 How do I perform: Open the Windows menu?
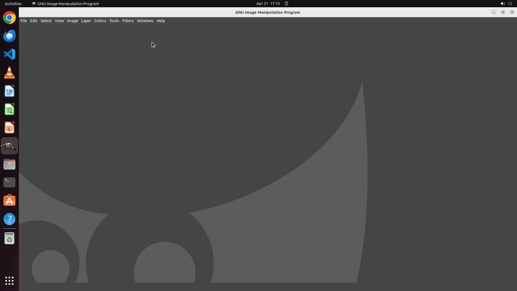(x=145, y=21)
